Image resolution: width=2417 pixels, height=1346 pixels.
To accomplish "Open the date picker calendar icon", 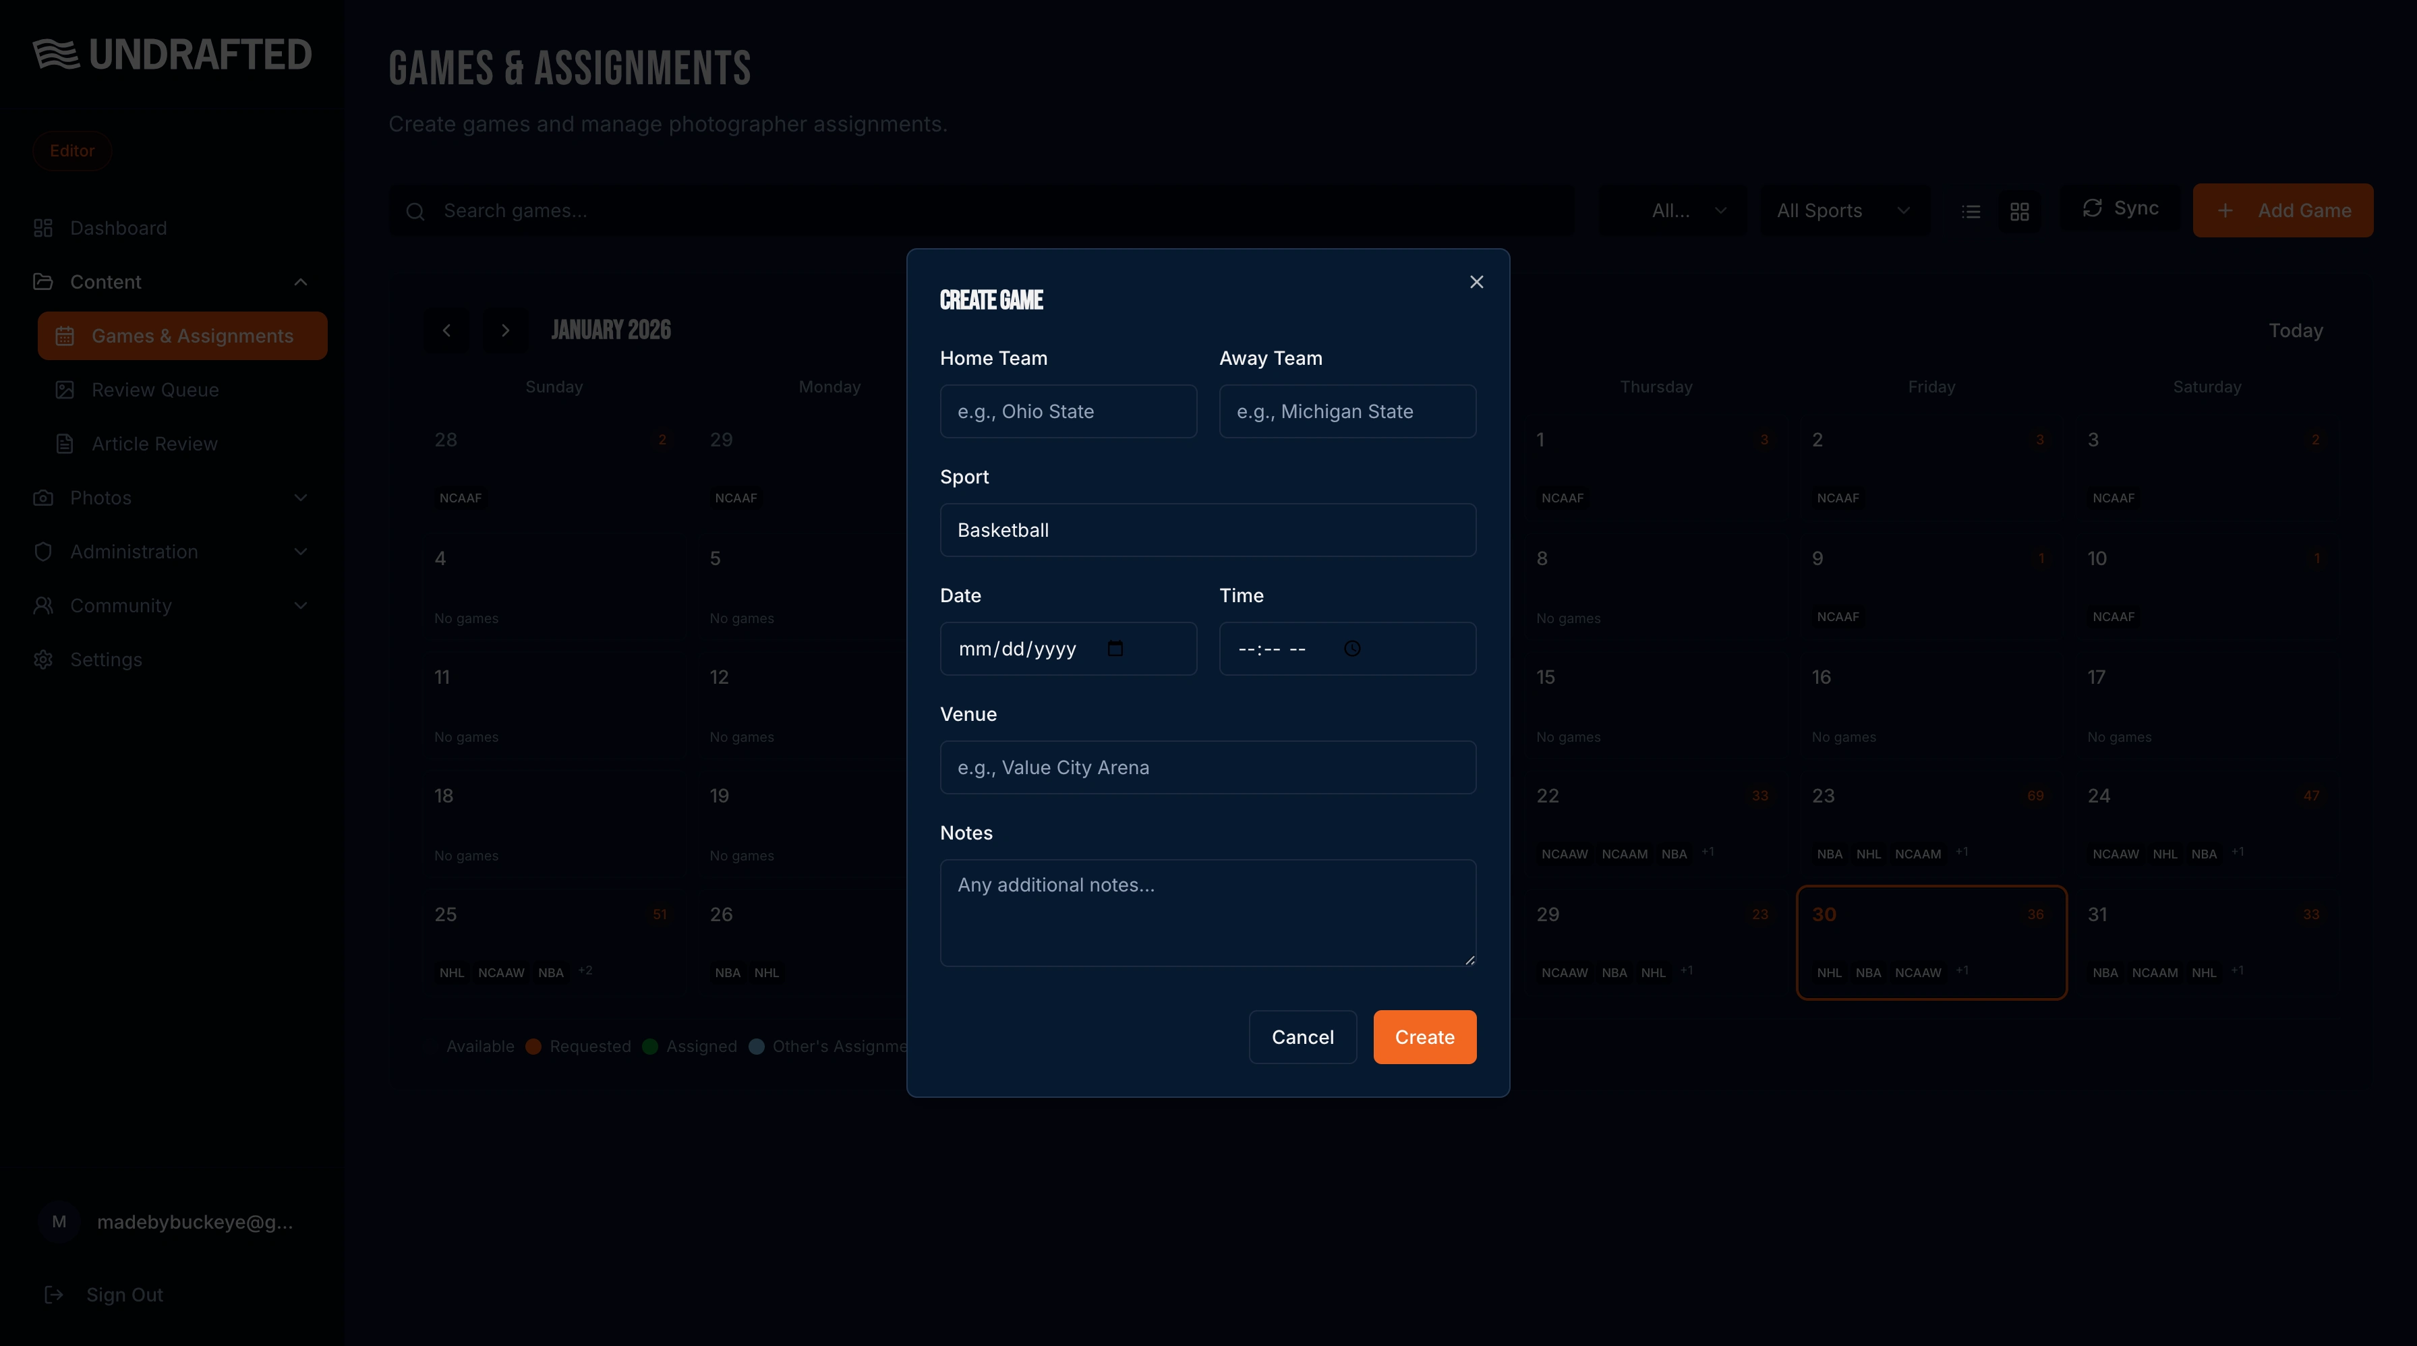I will [1115, 648].
